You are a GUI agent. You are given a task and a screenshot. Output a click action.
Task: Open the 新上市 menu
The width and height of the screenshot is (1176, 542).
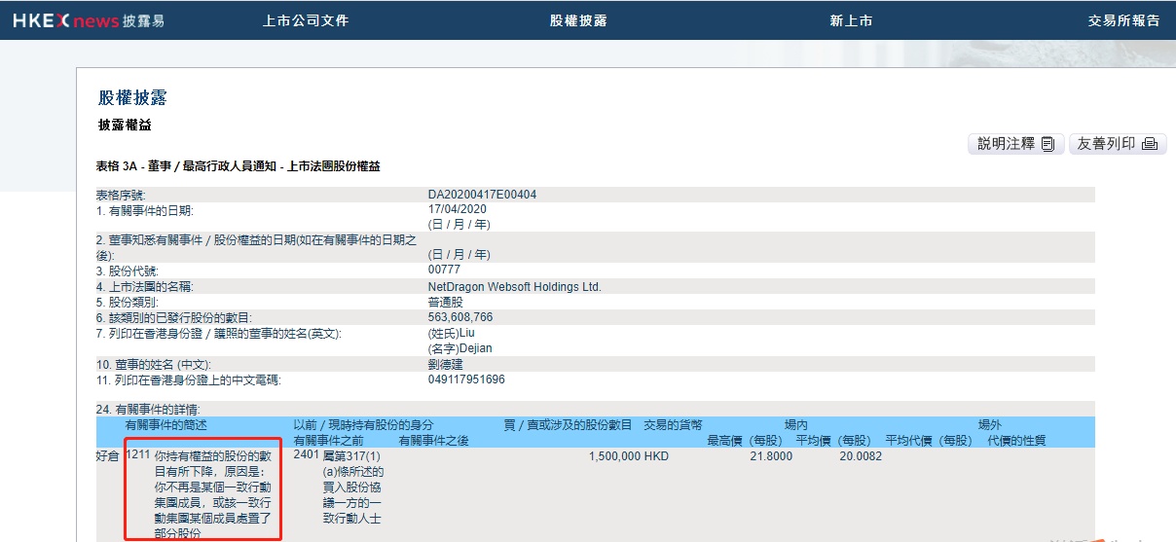[x=851, y=20]
